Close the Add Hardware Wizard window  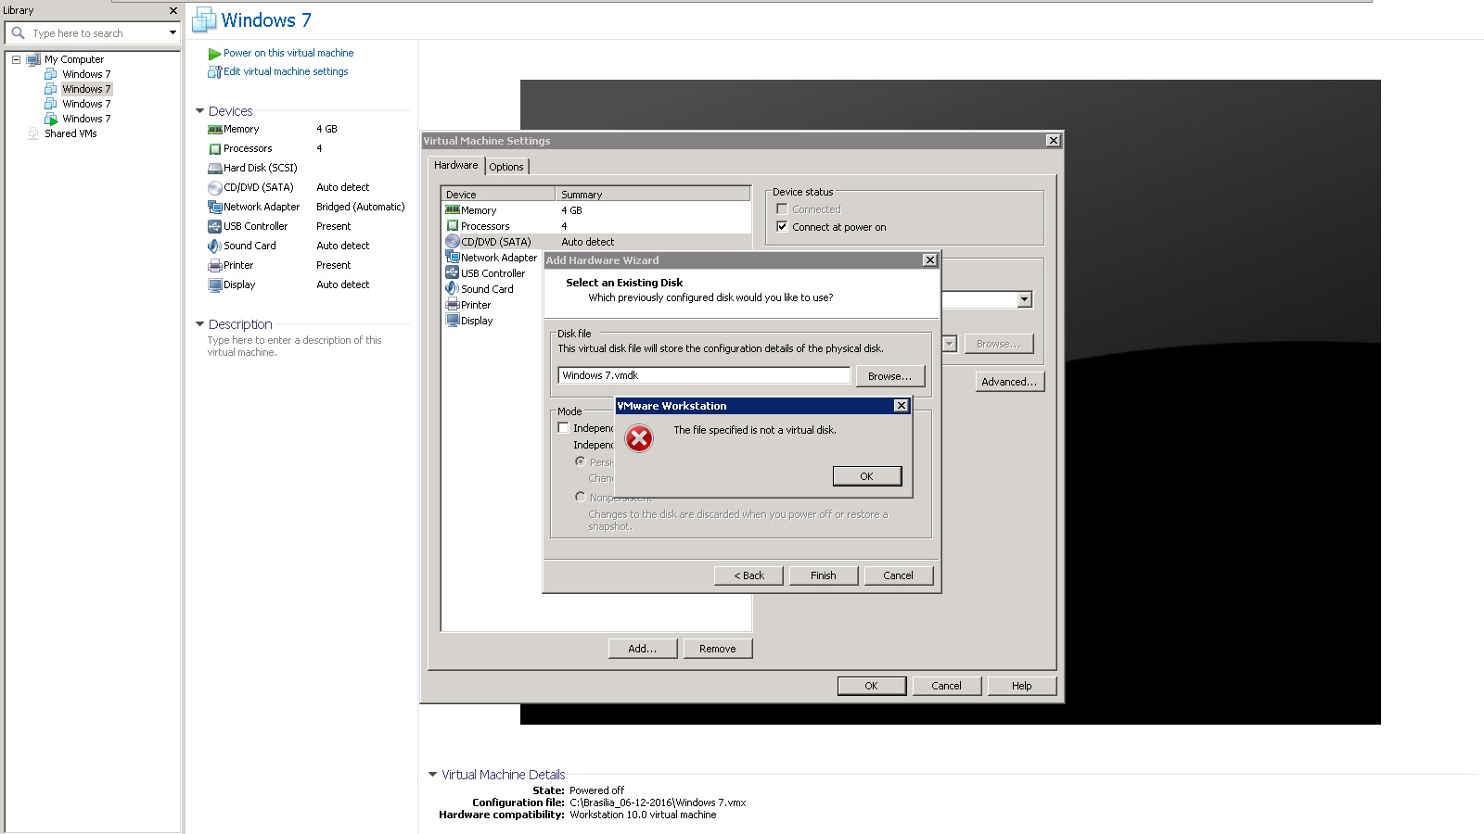(929, 260)
